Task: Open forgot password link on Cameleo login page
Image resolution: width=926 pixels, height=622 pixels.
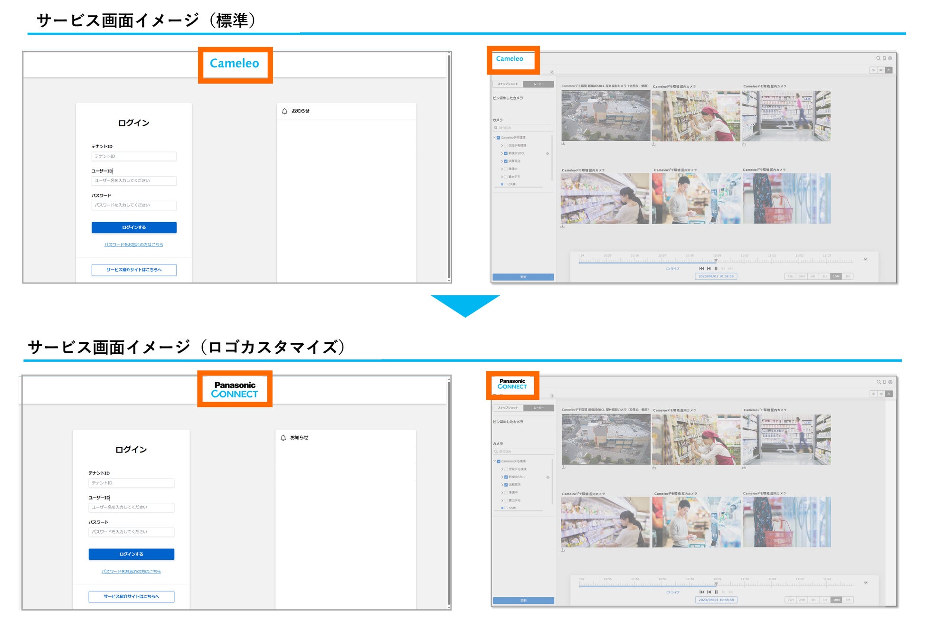Action: 133,245
